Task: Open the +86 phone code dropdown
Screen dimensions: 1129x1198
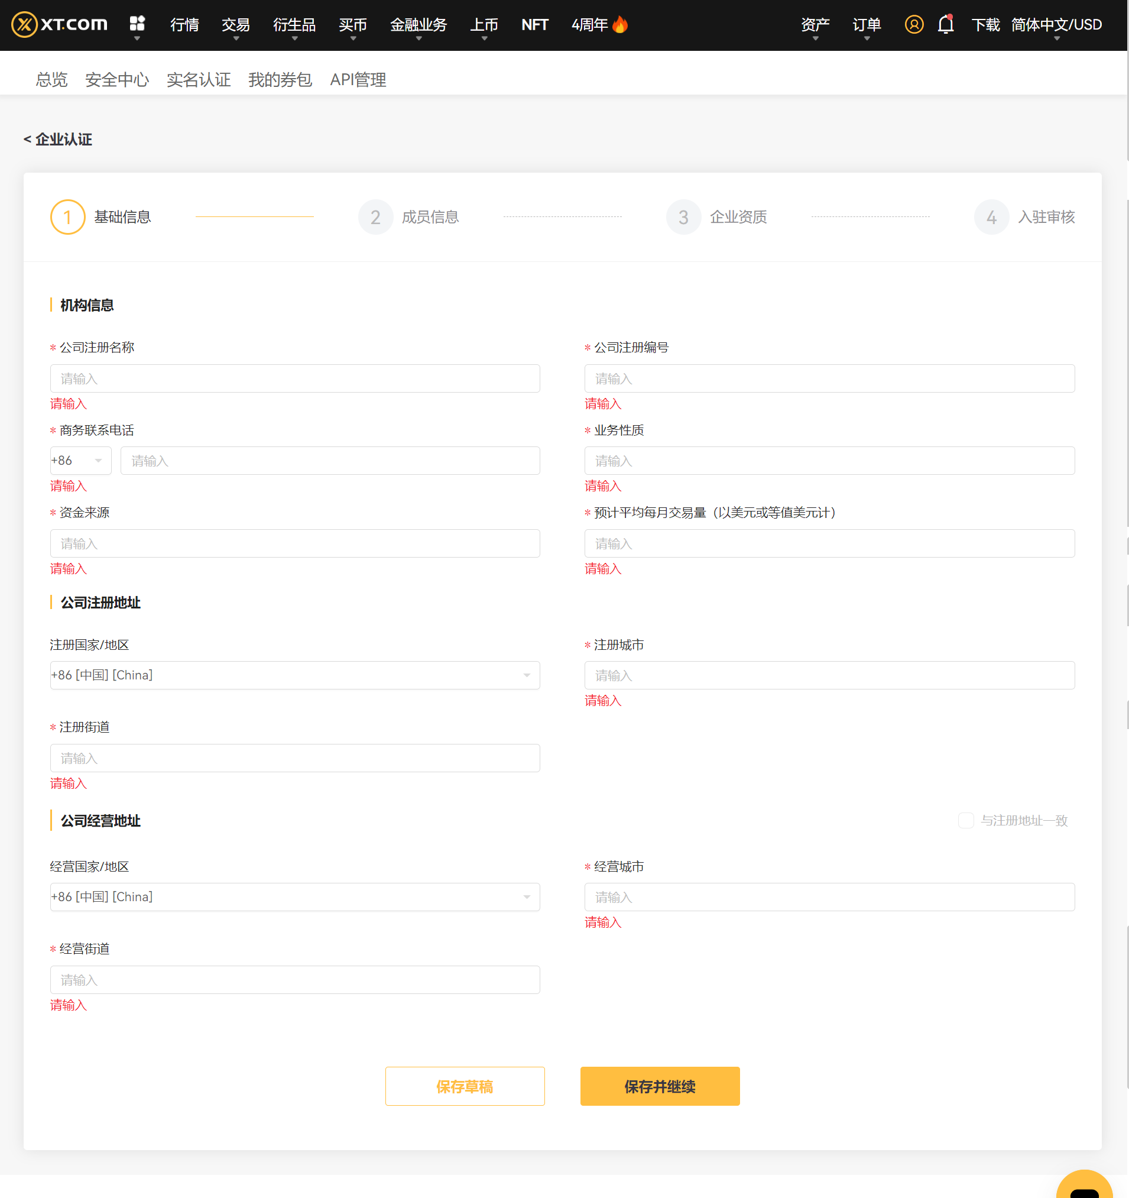Action: [x=81, y=461]
